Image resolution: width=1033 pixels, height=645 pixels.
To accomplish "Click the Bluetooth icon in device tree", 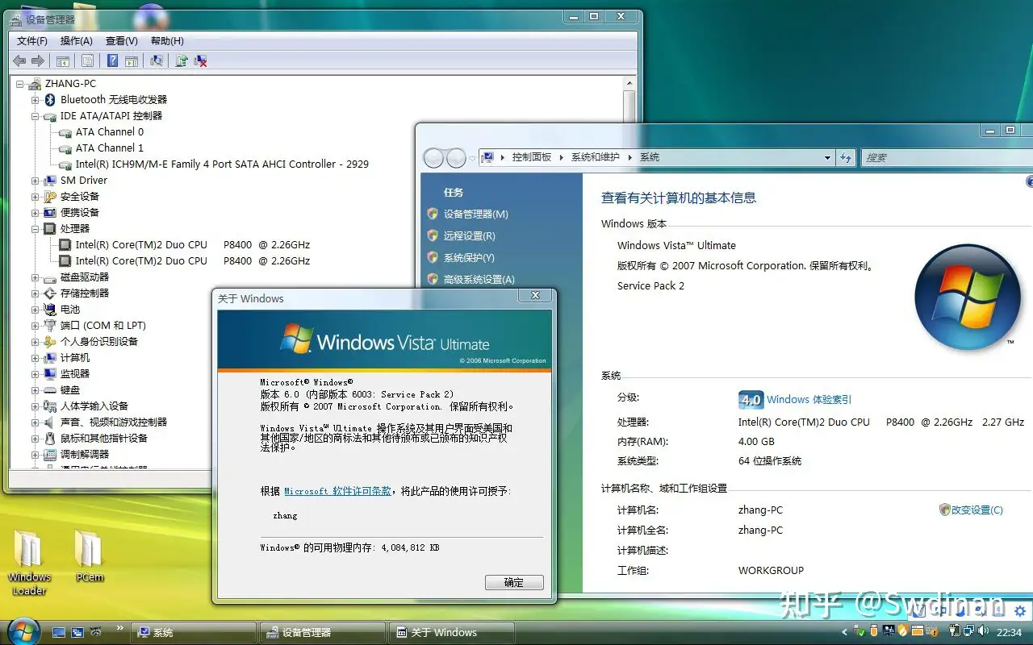I will pos(50,99).
